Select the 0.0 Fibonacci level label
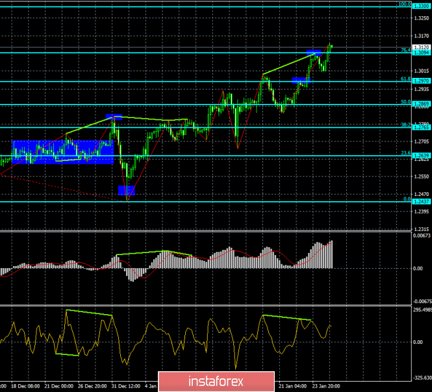 point(407,199)
